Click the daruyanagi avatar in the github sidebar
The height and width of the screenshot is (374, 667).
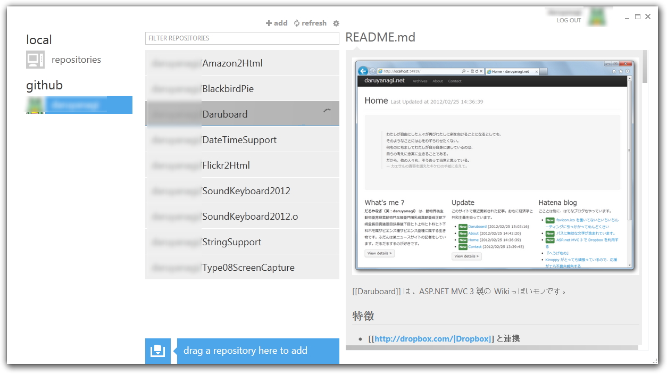[x=34, y=105]
